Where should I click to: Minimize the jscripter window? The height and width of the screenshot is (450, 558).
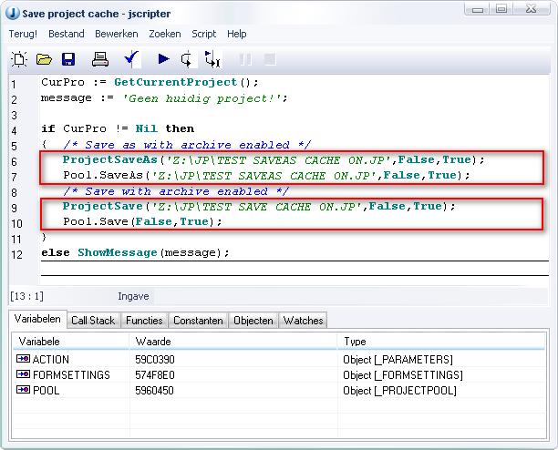coord(478,9)
